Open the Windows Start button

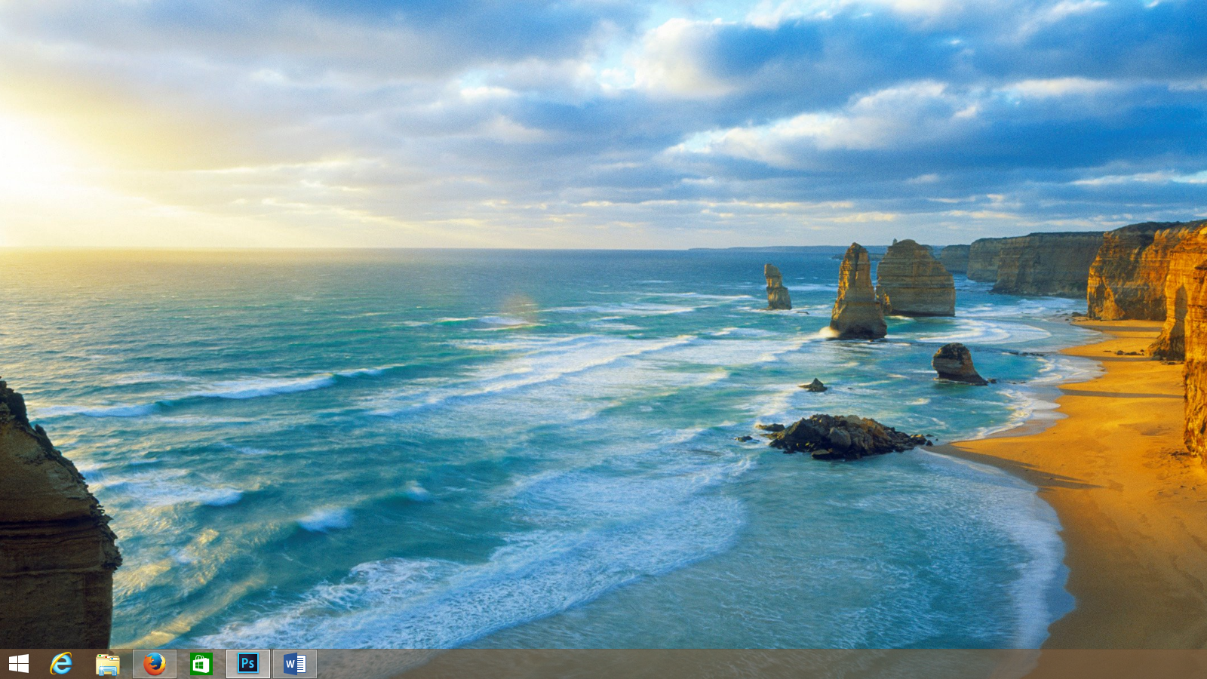19,664
